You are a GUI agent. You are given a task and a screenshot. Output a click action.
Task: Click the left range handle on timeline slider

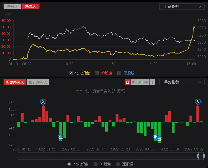point(198,156)
